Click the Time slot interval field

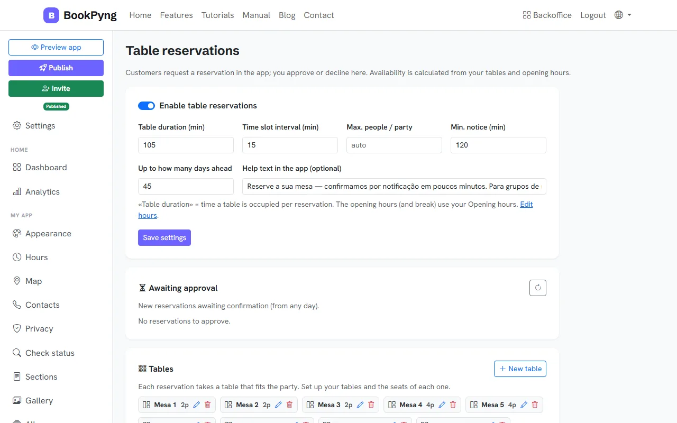pos(290,145)
